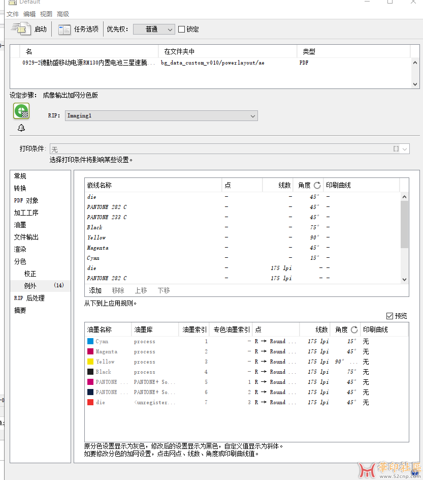Click the 在文件夹中 column header
This screenshot has height=480, width=423.
coord(227,51)
